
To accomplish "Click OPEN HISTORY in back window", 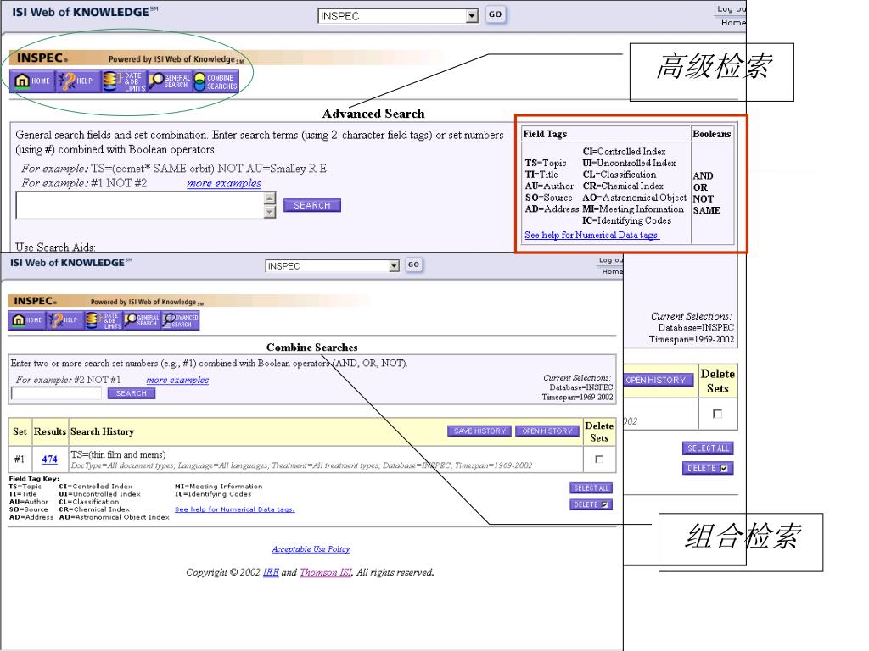I will point(659,381).
